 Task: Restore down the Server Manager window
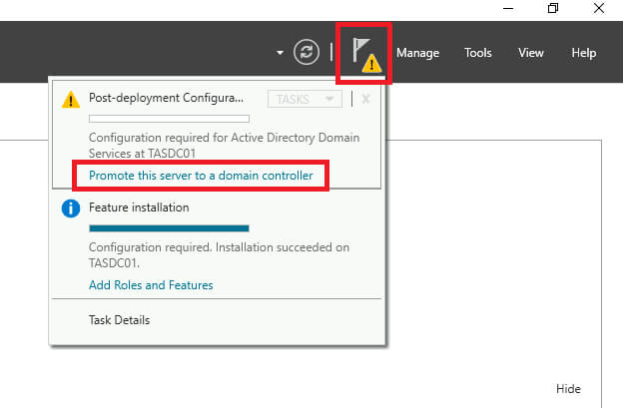pos(553,9)
